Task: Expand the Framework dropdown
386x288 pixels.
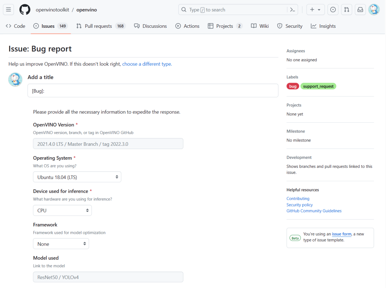Action: 61,244
